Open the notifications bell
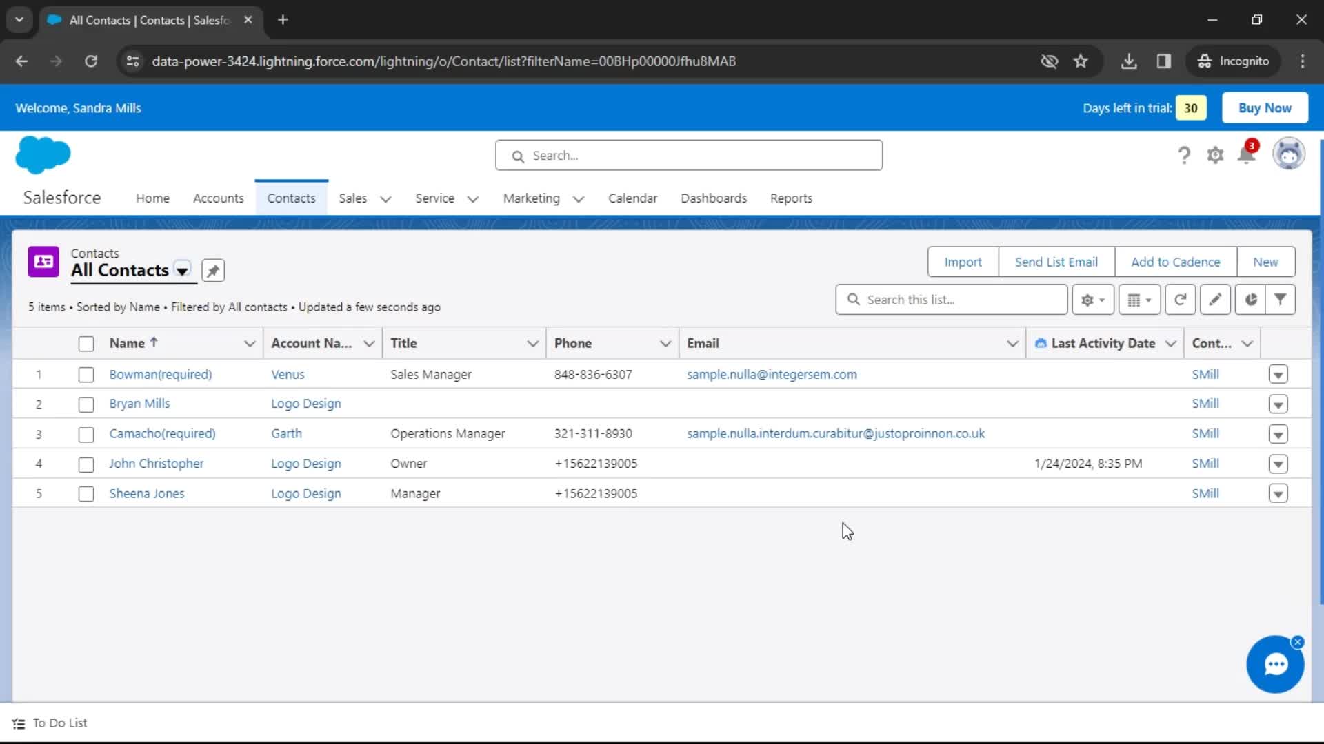1324x744 pixels. click(x=1247, y=154)
